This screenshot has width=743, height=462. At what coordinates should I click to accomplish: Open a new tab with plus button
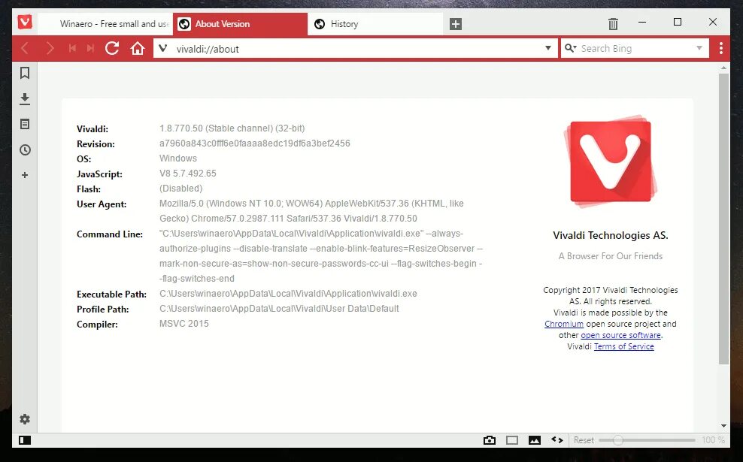456,24
